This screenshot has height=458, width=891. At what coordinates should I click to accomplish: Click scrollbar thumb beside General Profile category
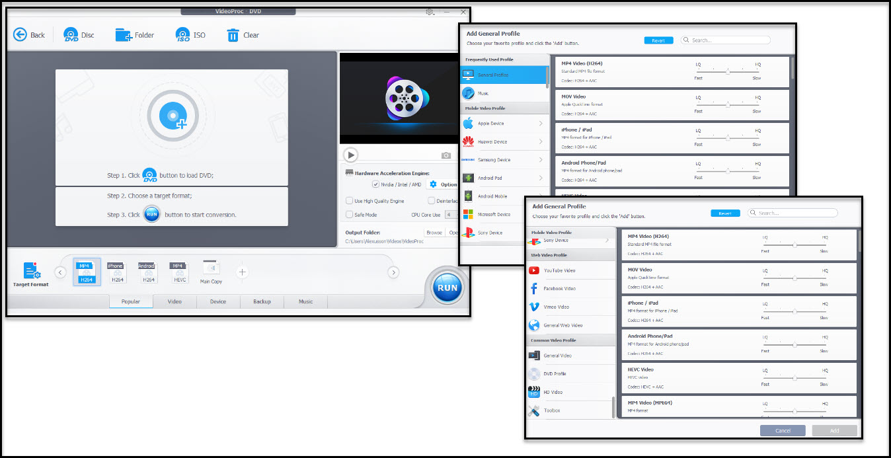click(547, 77)
